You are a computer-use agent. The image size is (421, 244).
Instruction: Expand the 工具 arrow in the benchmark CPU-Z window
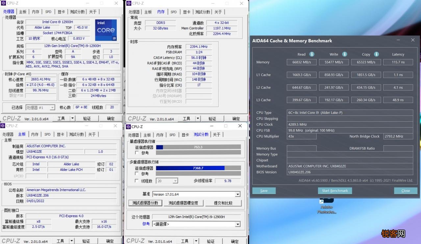(196, 241)
